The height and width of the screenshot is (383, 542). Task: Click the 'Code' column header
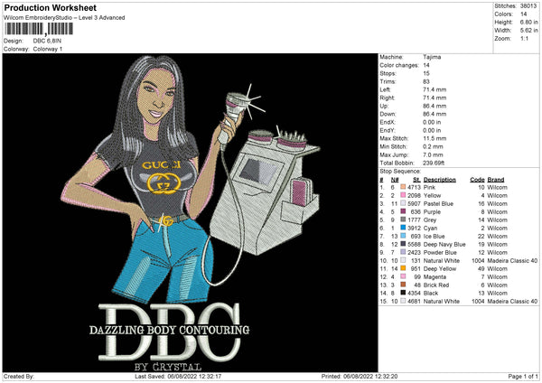[x=477, y=180]
